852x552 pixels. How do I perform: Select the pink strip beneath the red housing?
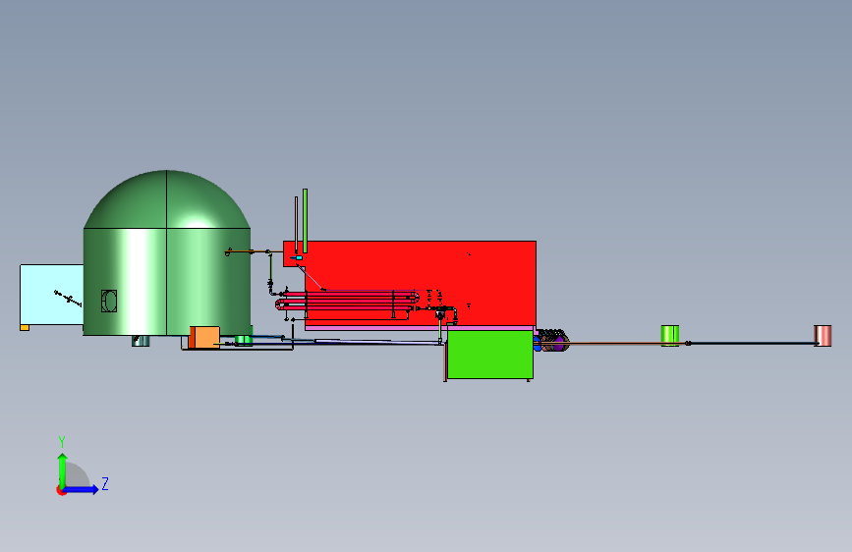click(420, 328)
